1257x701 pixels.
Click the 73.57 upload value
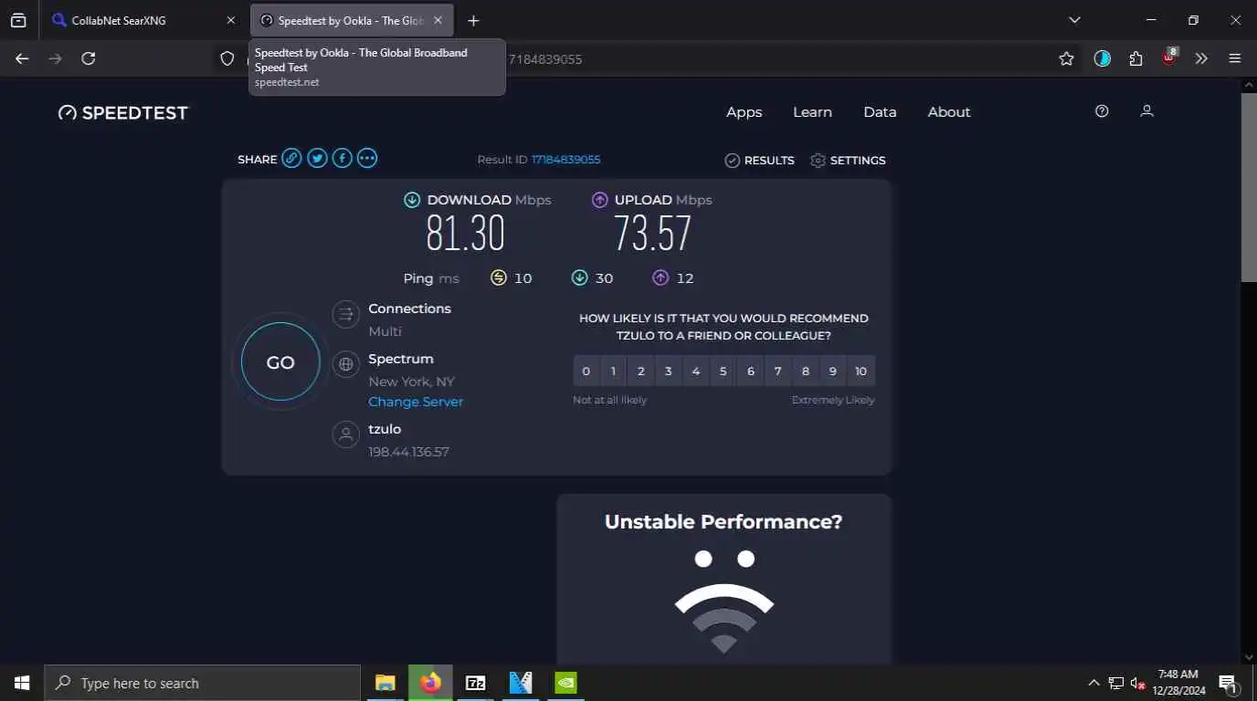652,234
